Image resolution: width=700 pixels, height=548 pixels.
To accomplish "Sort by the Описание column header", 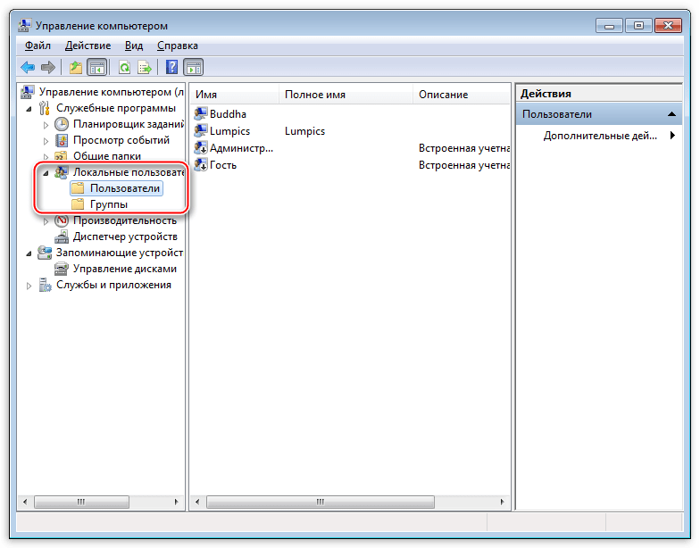I will 462,95.
